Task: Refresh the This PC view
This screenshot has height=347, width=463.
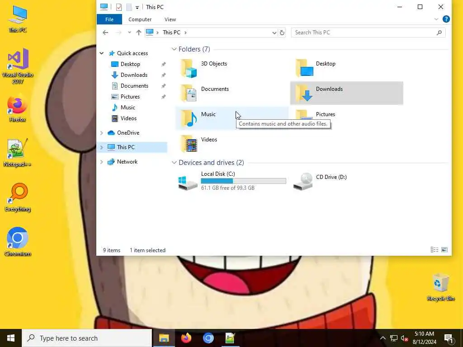Action: tap(282, 33)
